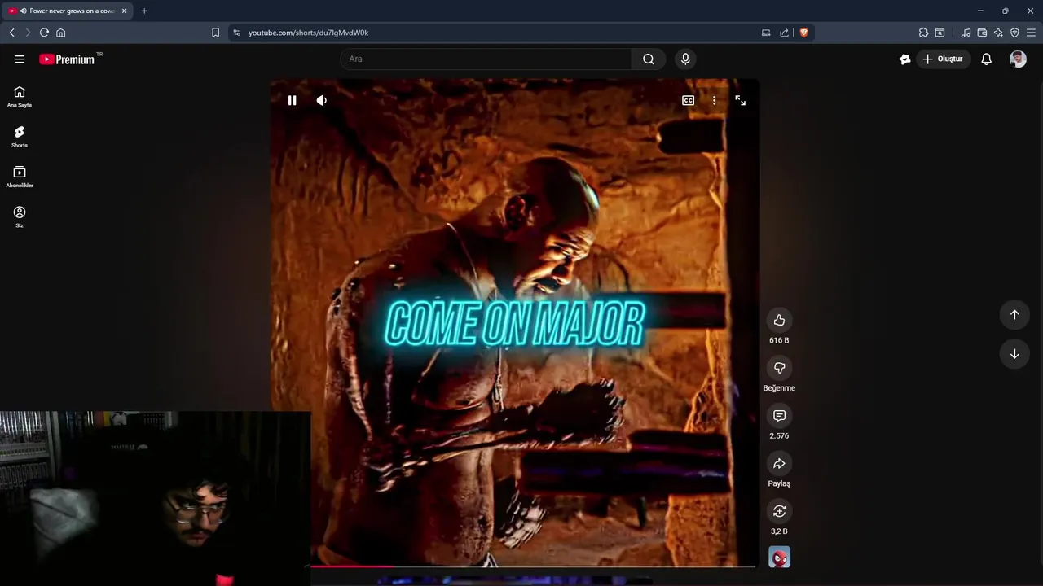
Task: Go to the next Short
Action: [1014, 354]
